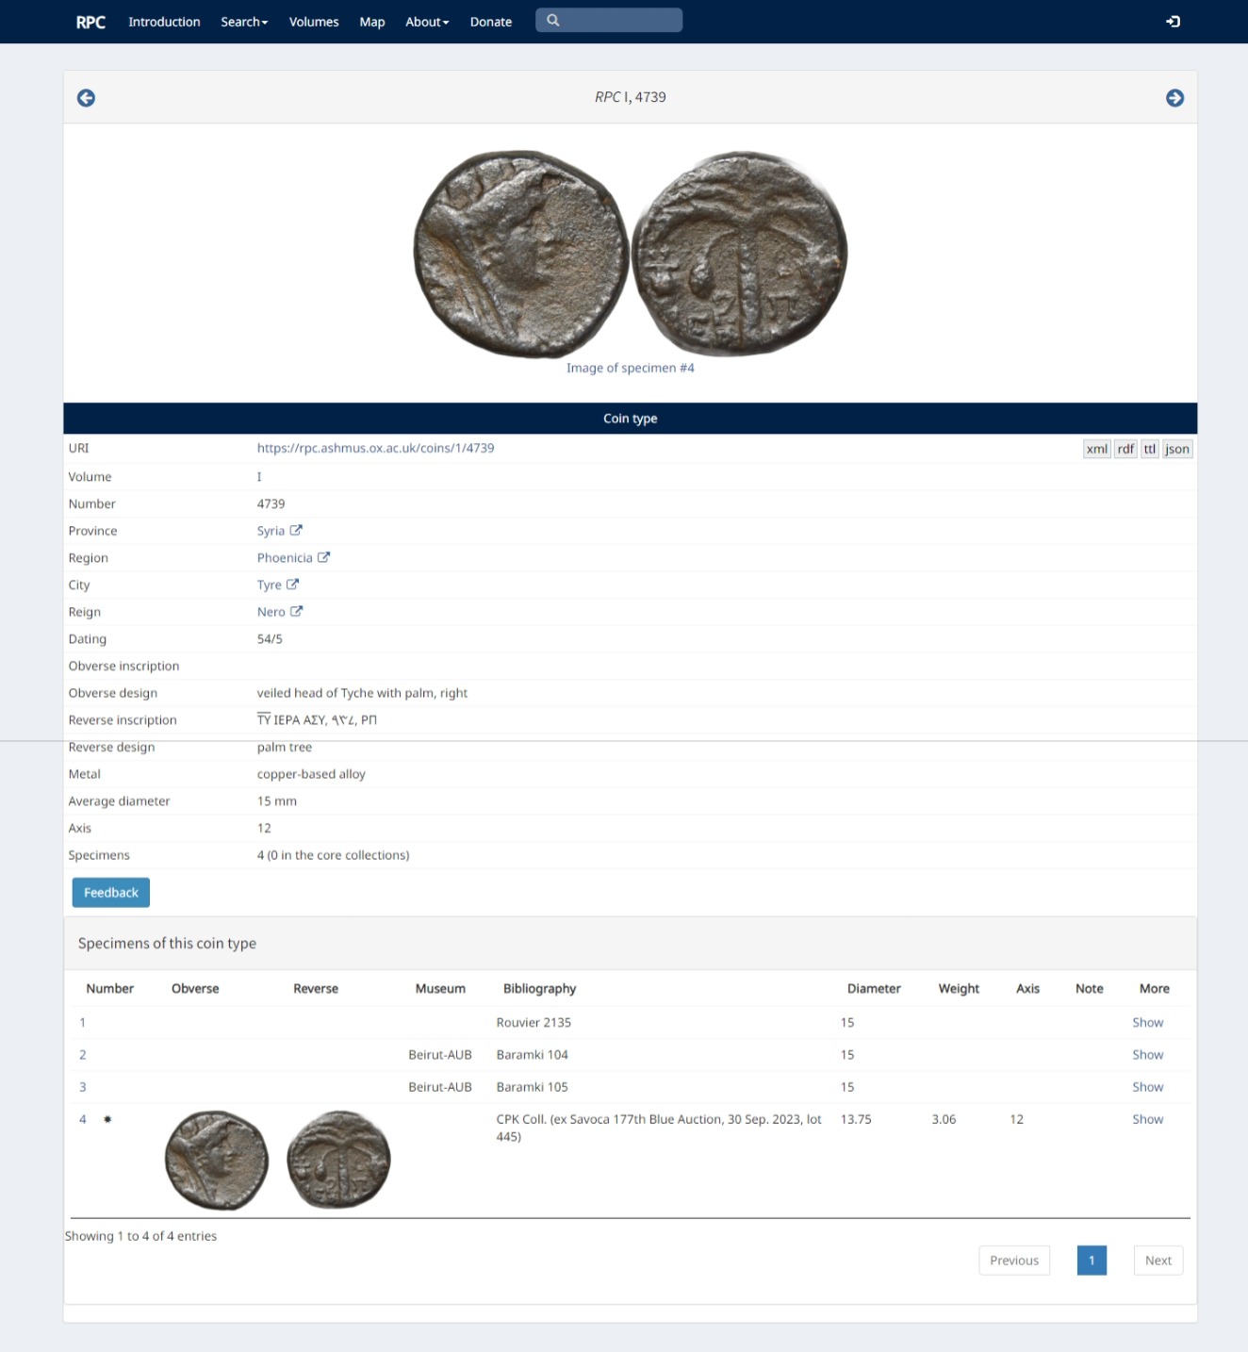Open external link icon next to Phoenicia
The width and height of the screenshot is (1248, 1352).
tap(323, 557)
